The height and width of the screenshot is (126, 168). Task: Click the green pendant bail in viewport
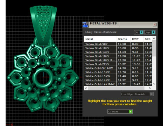(x=43, y=25)
